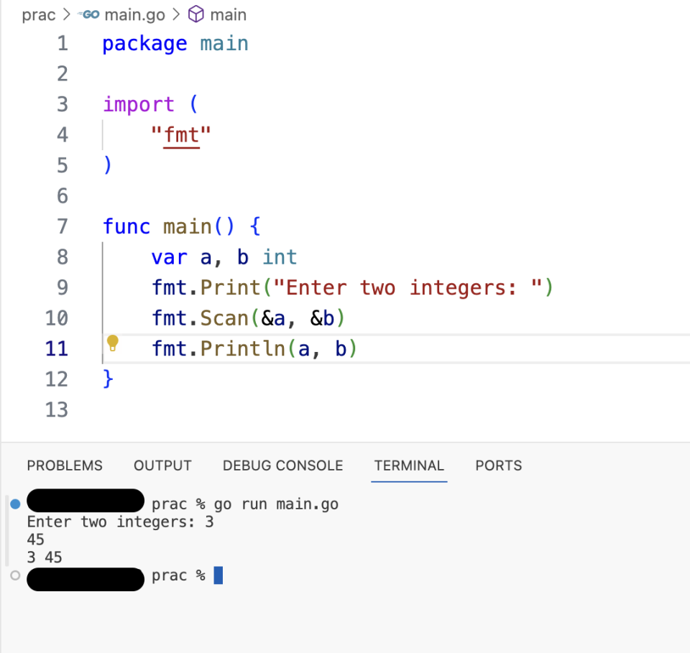Click on the fmt.Scan(&a, &b) line
The image size is (690, 653).
247,318
